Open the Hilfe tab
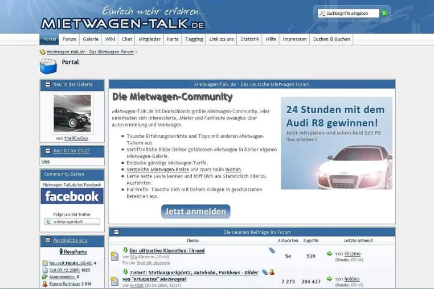 pos(271,39)
